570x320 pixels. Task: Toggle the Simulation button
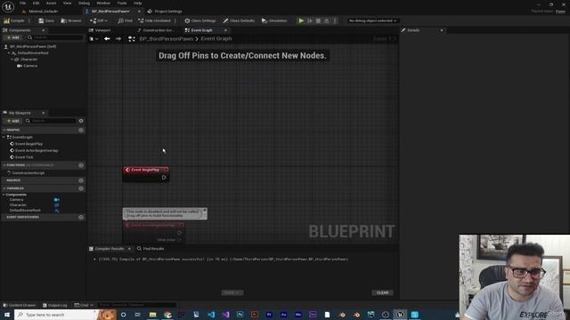tap(274, 20)
